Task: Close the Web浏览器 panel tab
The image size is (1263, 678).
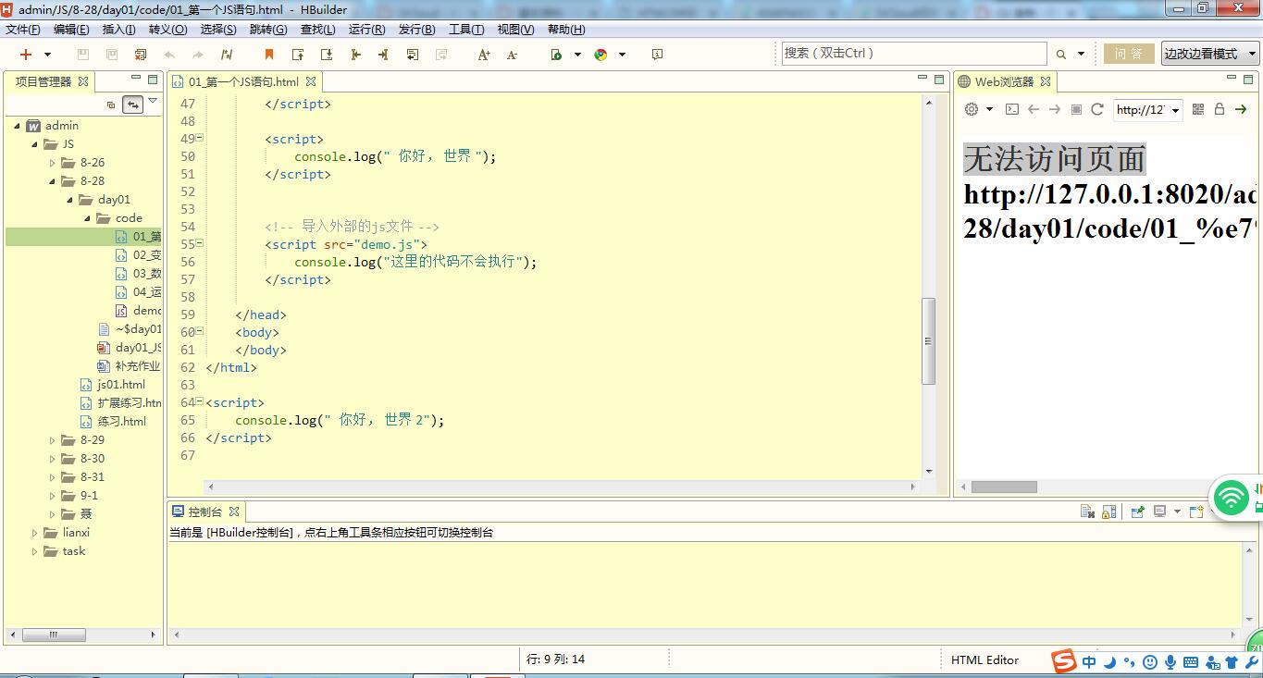Action: point(1046,81)
